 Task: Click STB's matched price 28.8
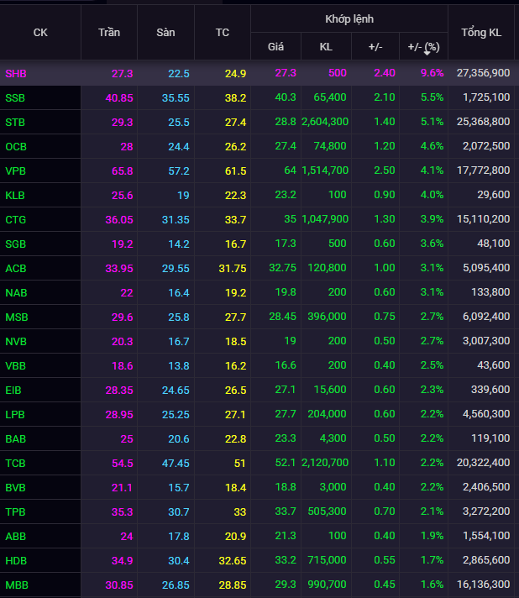tap(287, 122)
